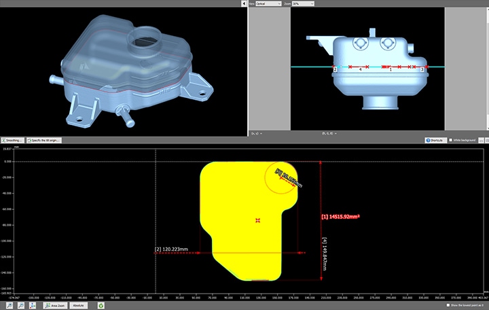Switch to the Smoothing tab
The height and width of the screenshot is (310, 489).
[x=13, y=139]
